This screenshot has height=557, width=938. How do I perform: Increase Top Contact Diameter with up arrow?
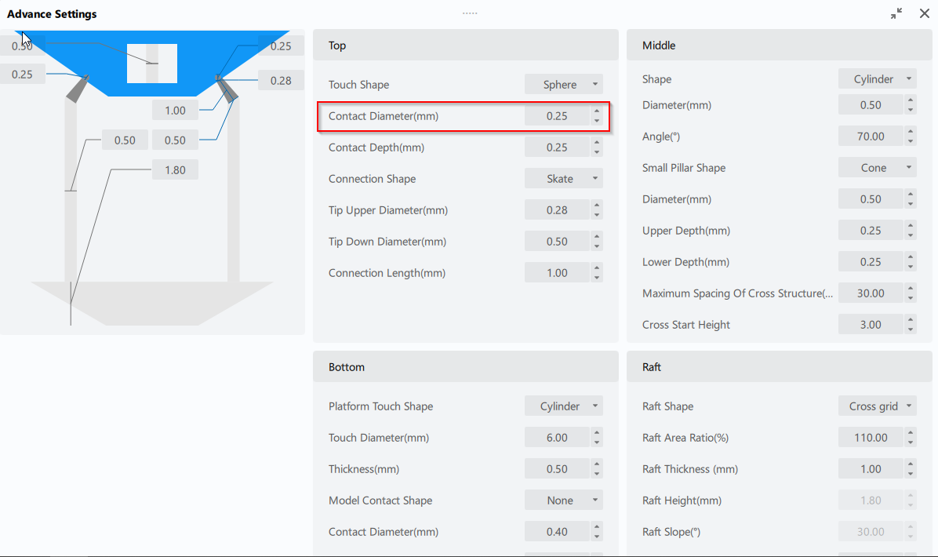pos(597,111)
